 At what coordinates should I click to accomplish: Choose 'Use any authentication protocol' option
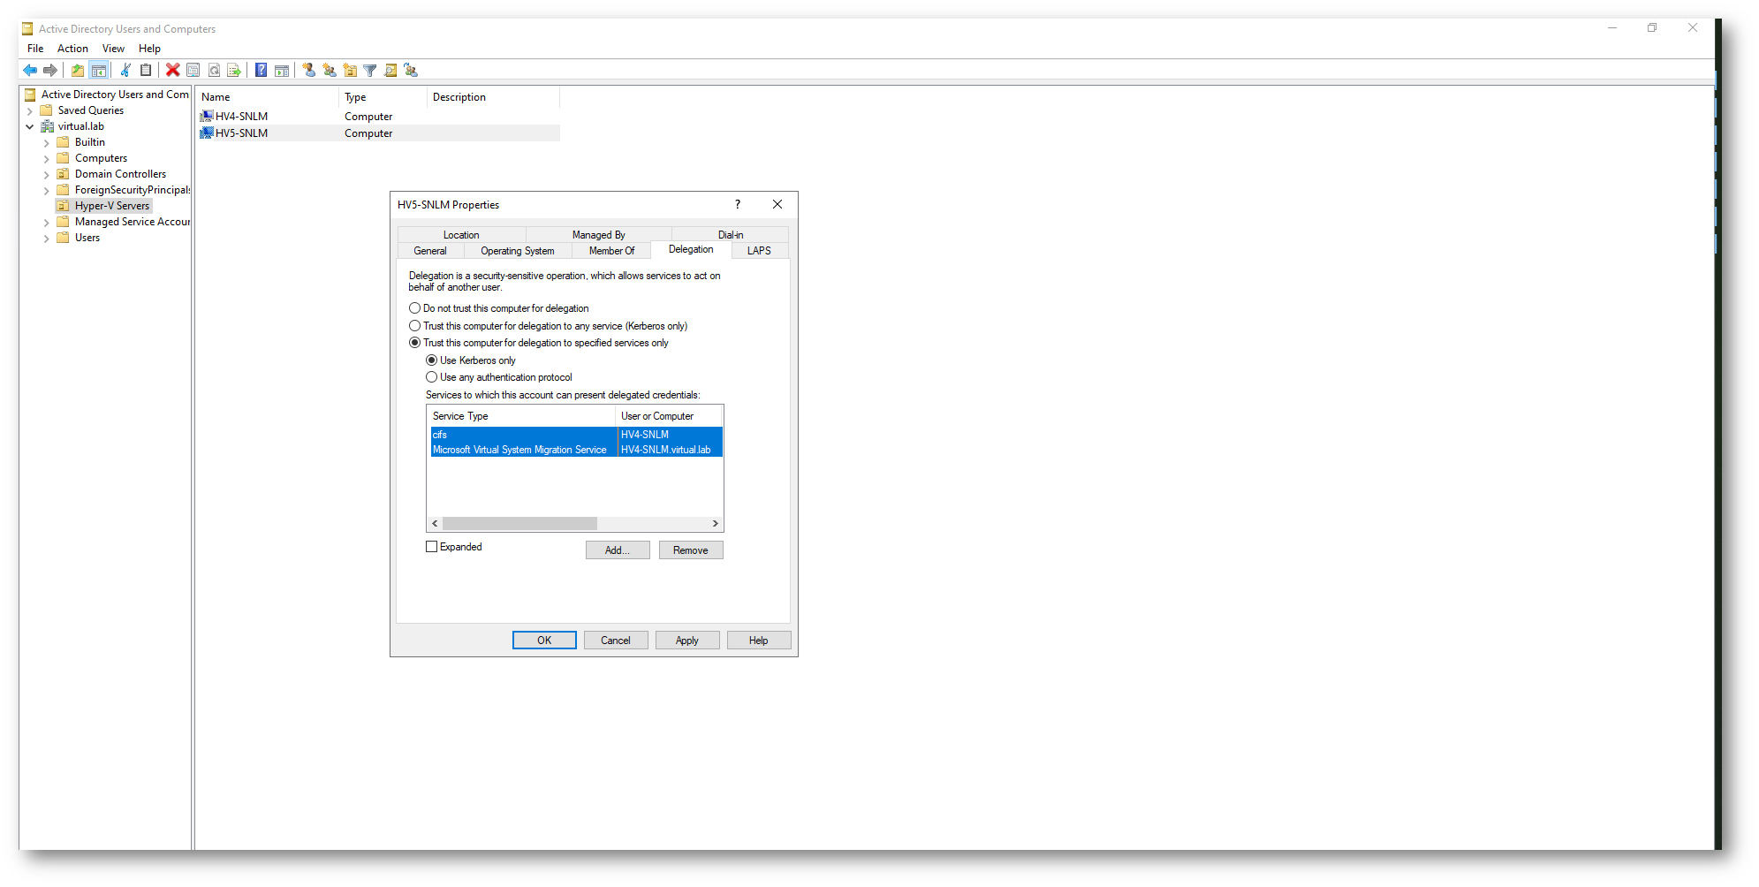pyautogui.click(x=432, y=377)
